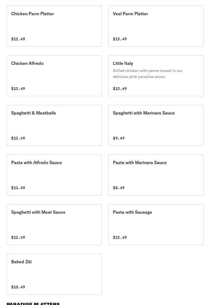
Task: Add Chicken Alfredo to the order
Action: (54, 76)
